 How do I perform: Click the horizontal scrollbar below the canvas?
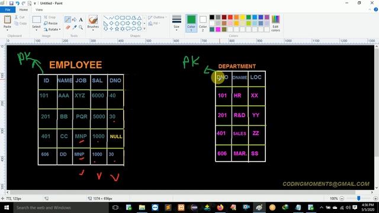point(189,192)
